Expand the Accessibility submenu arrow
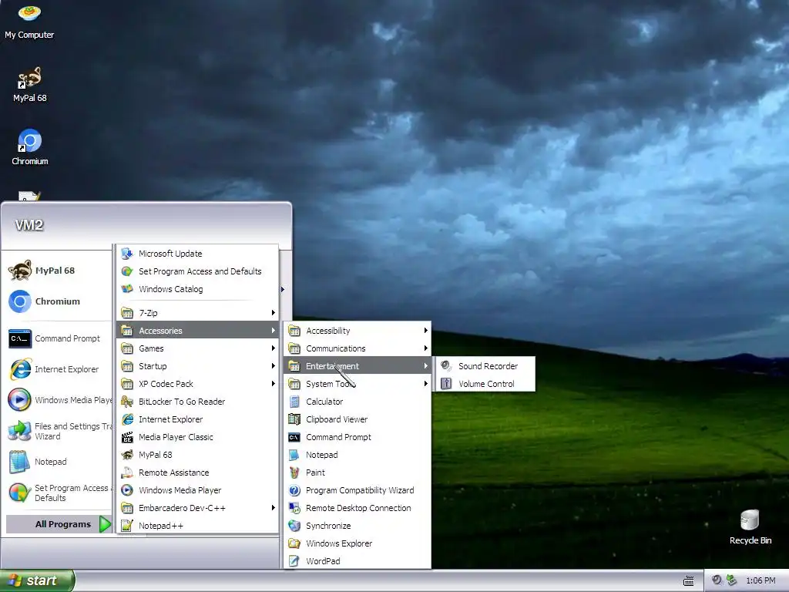 pos(425,330)
